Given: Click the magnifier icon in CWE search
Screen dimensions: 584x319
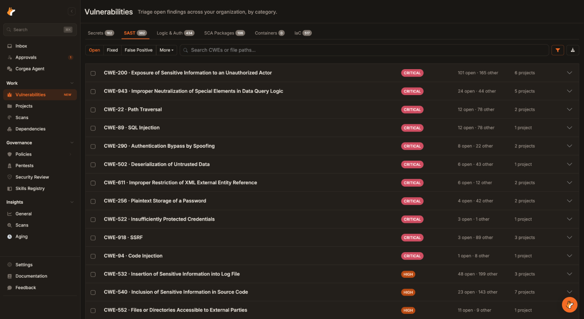Looking at the screenshot, I should click(186, 50).
